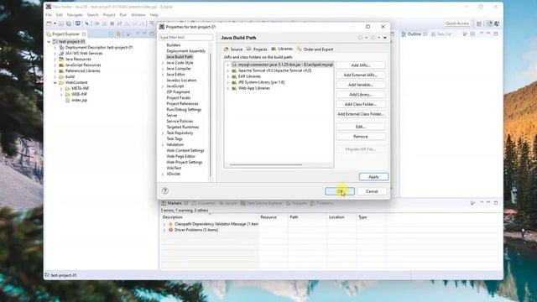Image resolution: width=537 pixels, height=302 pixels.
Task: Select Web Project Settings page
Action: [x=185, y=162]
